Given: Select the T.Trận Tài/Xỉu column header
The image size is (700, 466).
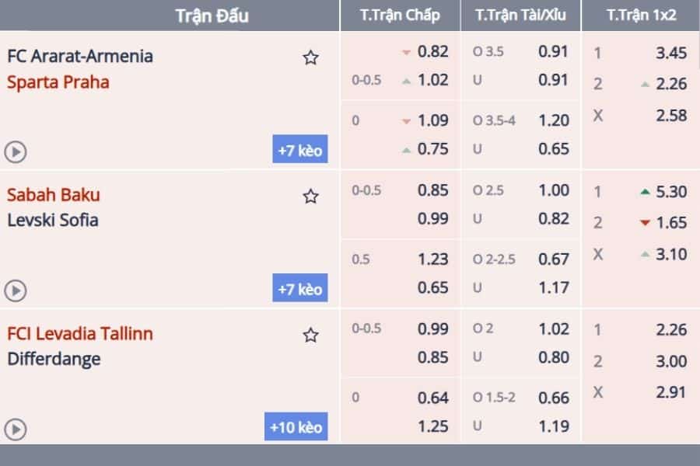Looking at the screenshot, I should click(x=520, y=16).
